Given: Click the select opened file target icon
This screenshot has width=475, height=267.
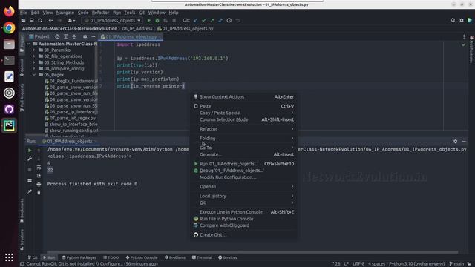Looking at the screenshot, I should tap(57, 36).
